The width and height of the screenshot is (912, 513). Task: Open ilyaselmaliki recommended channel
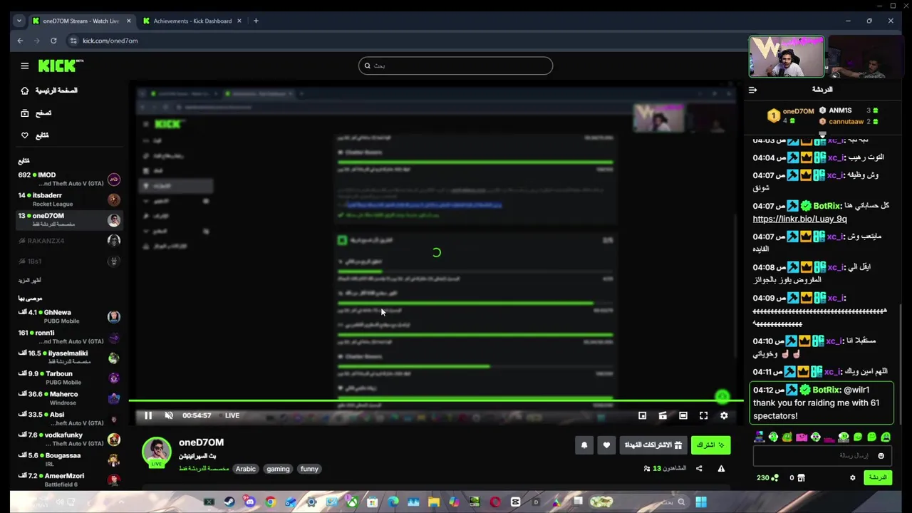69,357
